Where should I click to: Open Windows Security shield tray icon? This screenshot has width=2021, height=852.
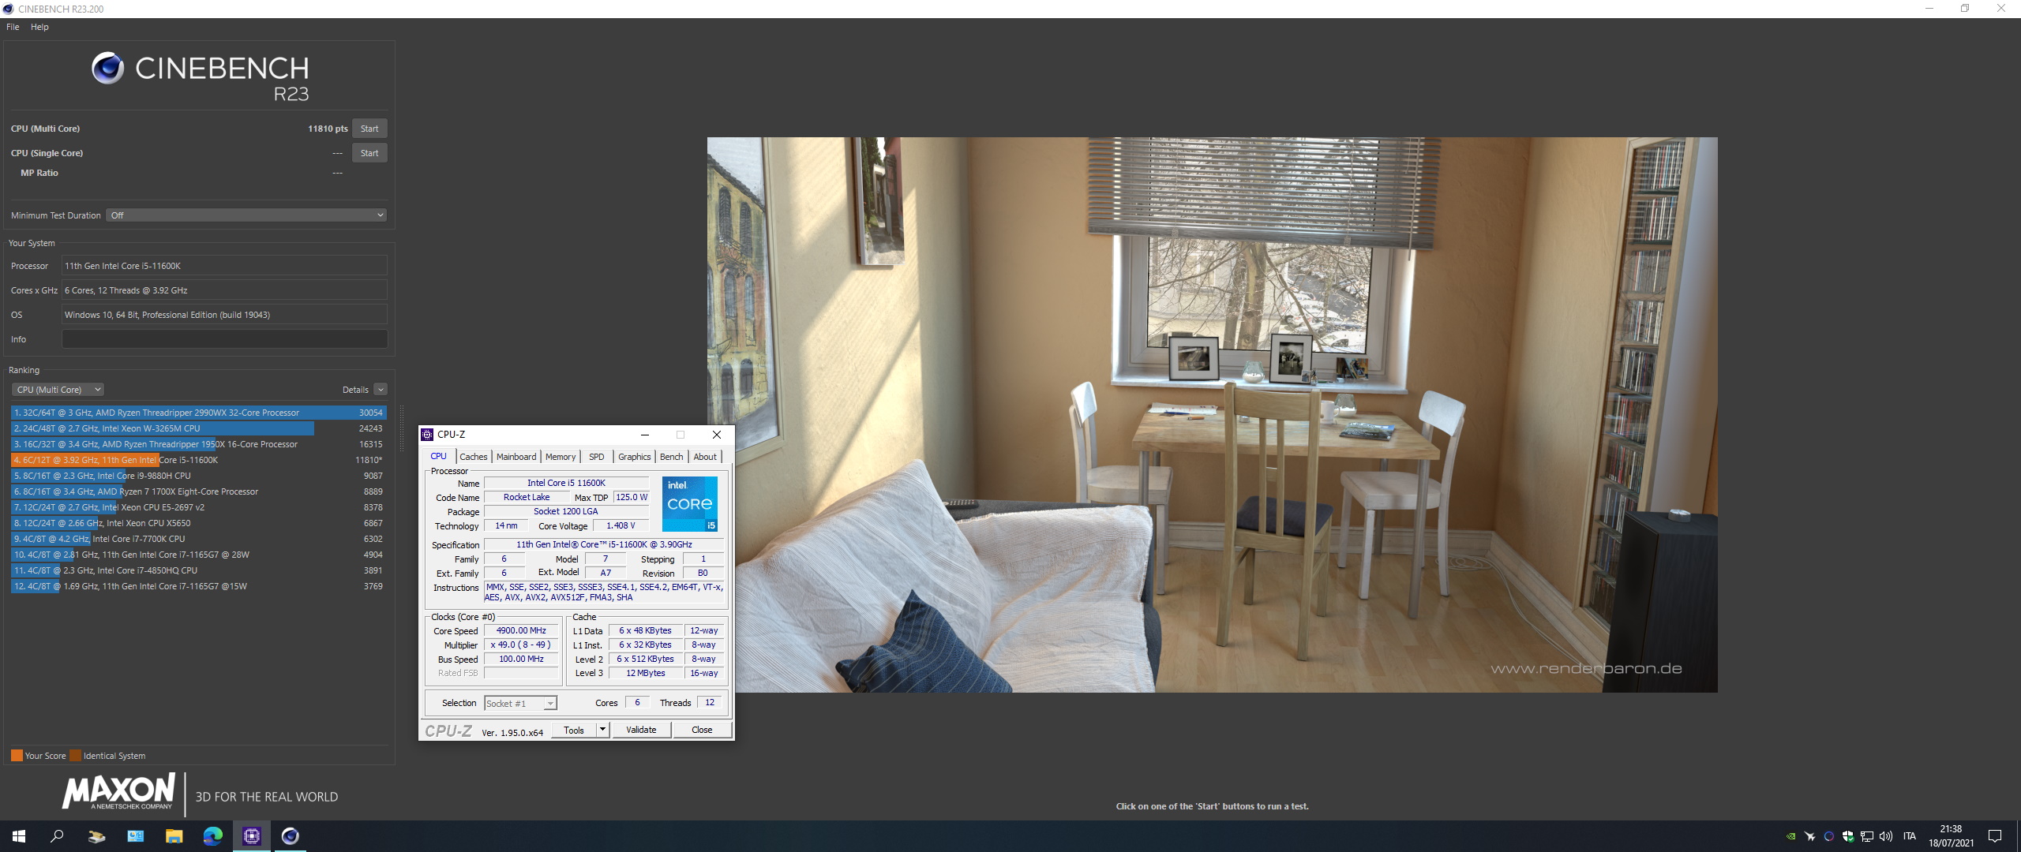coord(1848,836)
